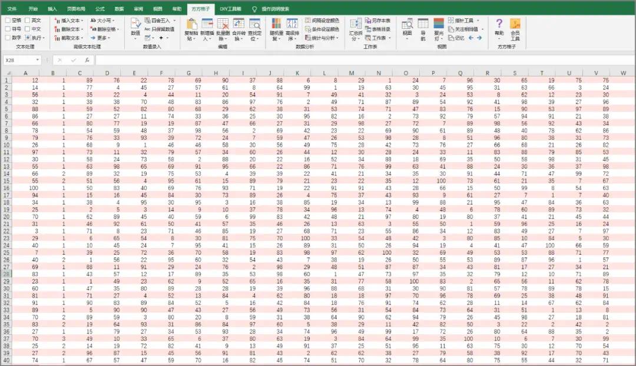Image resolution: width=636 pixels, height=366 pixels.
Task: Check the 数字 (digits) checkbox
Action: click(x=6, y=37)
